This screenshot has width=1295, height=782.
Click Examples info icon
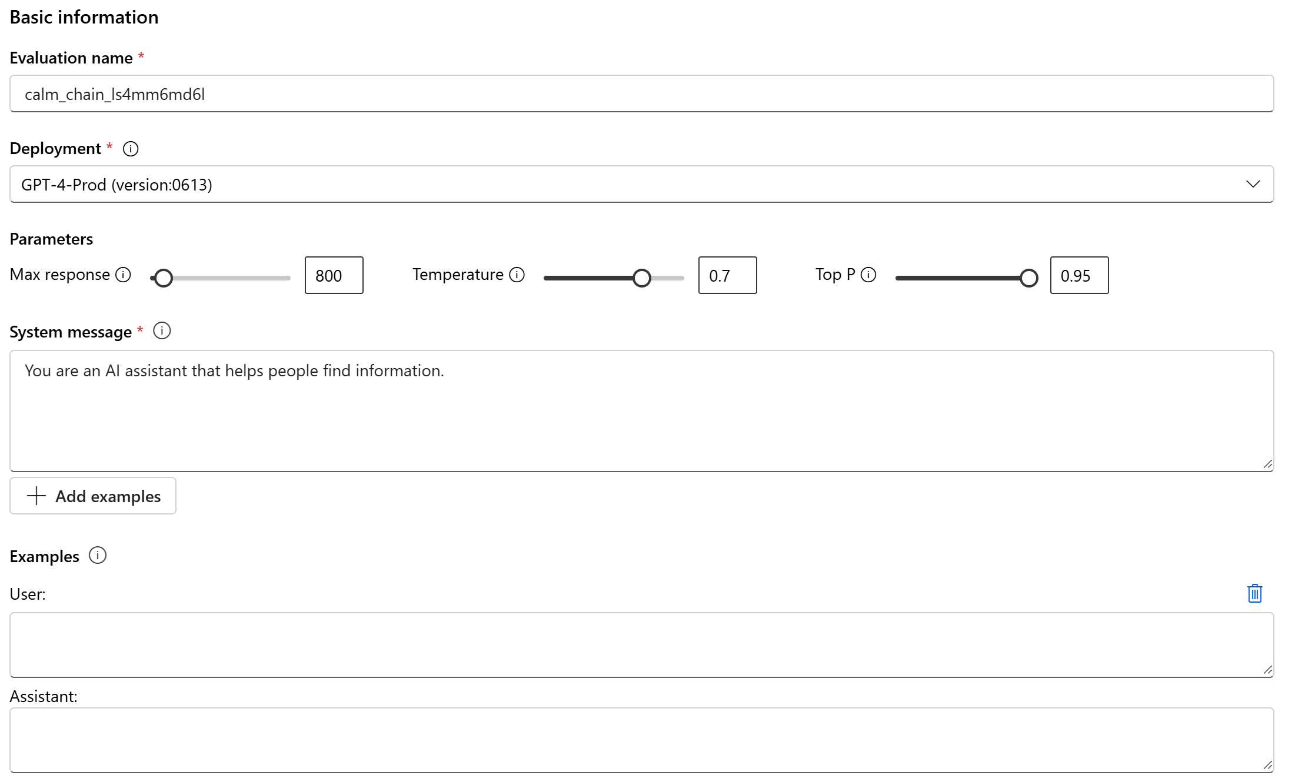click(98, 555)
